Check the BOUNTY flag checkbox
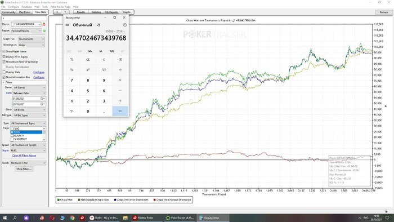 (x=12, y=136)
